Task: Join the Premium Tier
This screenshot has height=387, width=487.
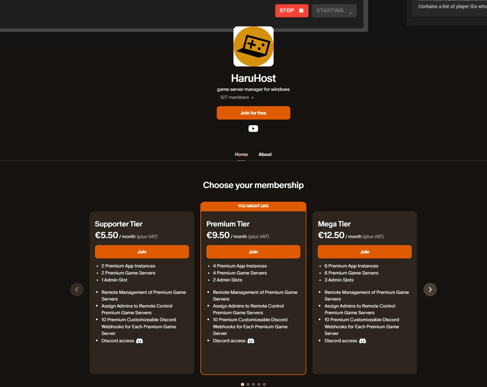Action: (253, 252)
